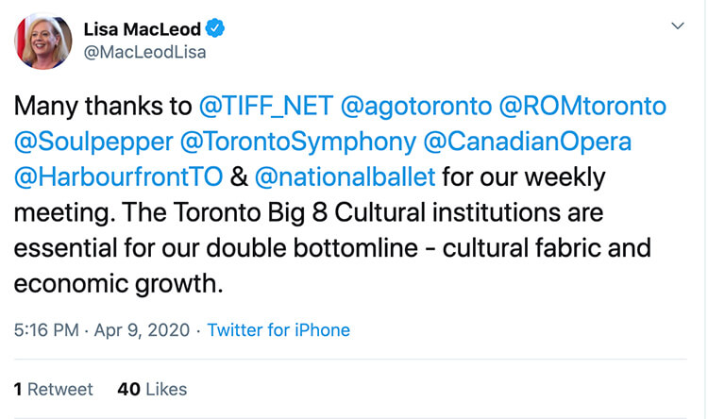
Task: Open the @TIFF_NET mention
Action: click(x=262, y=106)
